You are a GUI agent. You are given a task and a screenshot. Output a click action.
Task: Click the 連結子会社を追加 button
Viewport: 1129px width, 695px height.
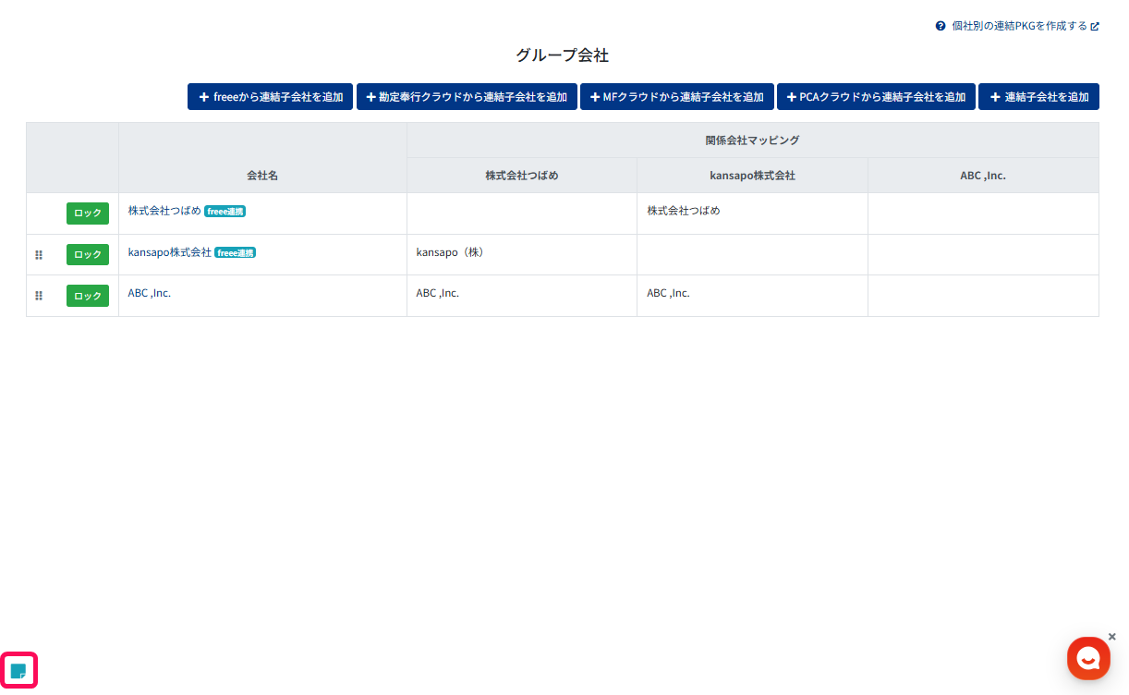[x=1038, y=97]
